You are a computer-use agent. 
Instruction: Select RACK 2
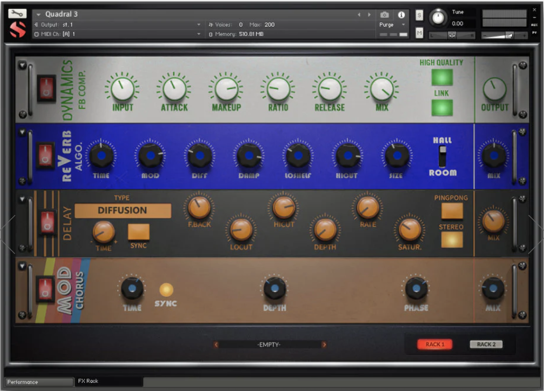tap(486, 344)
